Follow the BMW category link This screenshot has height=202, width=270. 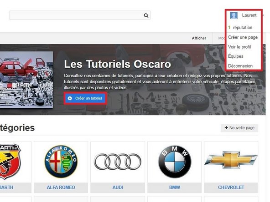click(175, 187)
